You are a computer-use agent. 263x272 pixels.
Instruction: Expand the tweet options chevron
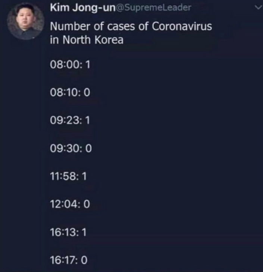258,7
